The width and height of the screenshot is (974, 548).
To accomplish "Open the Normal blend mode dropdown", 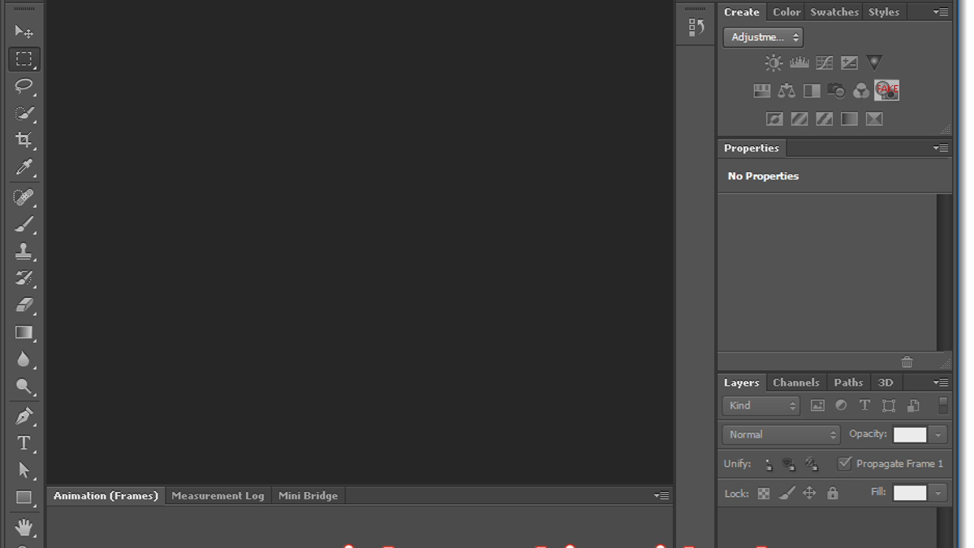I will pos(781,434).
